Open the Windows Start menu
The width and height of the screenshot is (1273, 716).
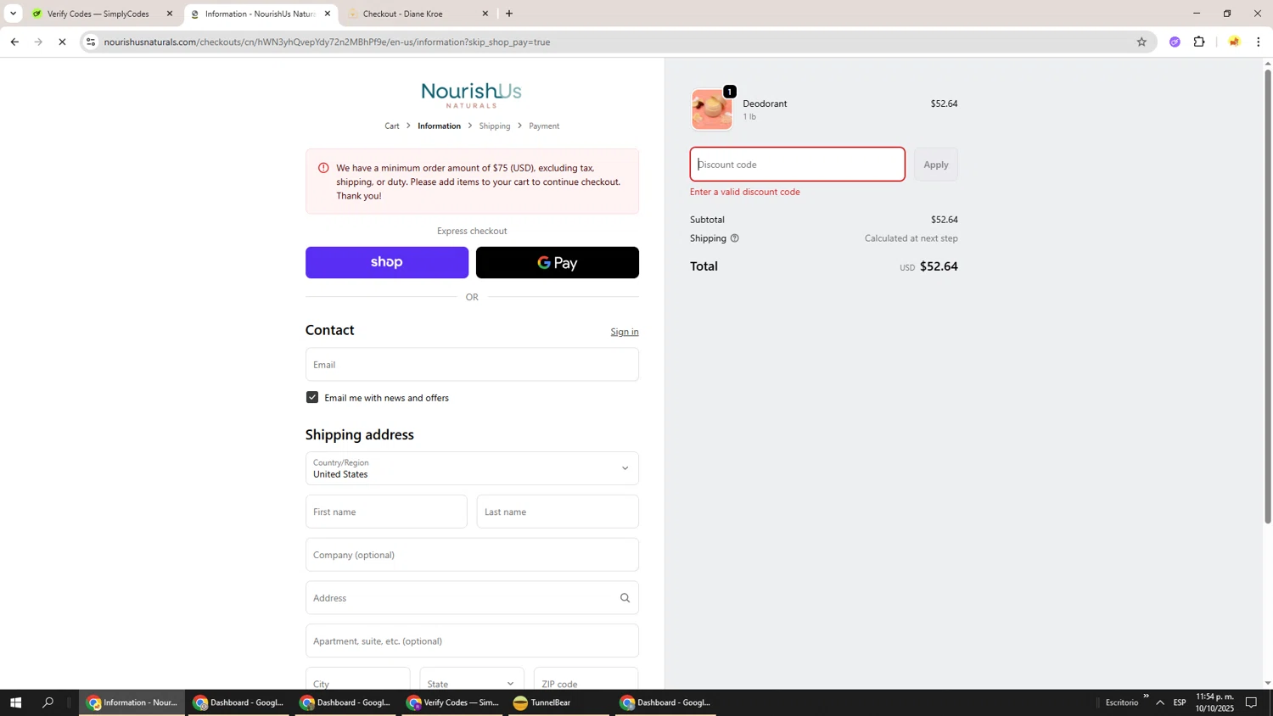click(x=15, y=702)
